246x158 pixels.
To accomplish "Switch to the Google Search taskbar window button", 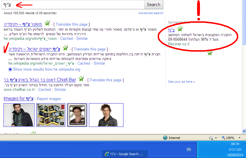I will pos(125,154).
